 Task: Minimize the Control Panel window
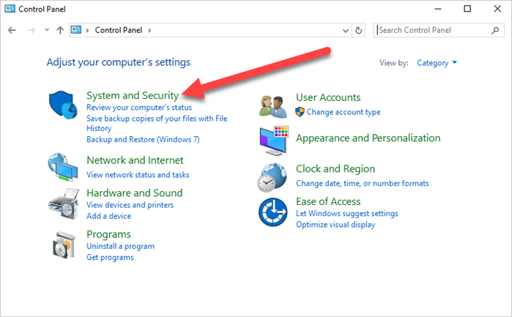pos(438,9)
